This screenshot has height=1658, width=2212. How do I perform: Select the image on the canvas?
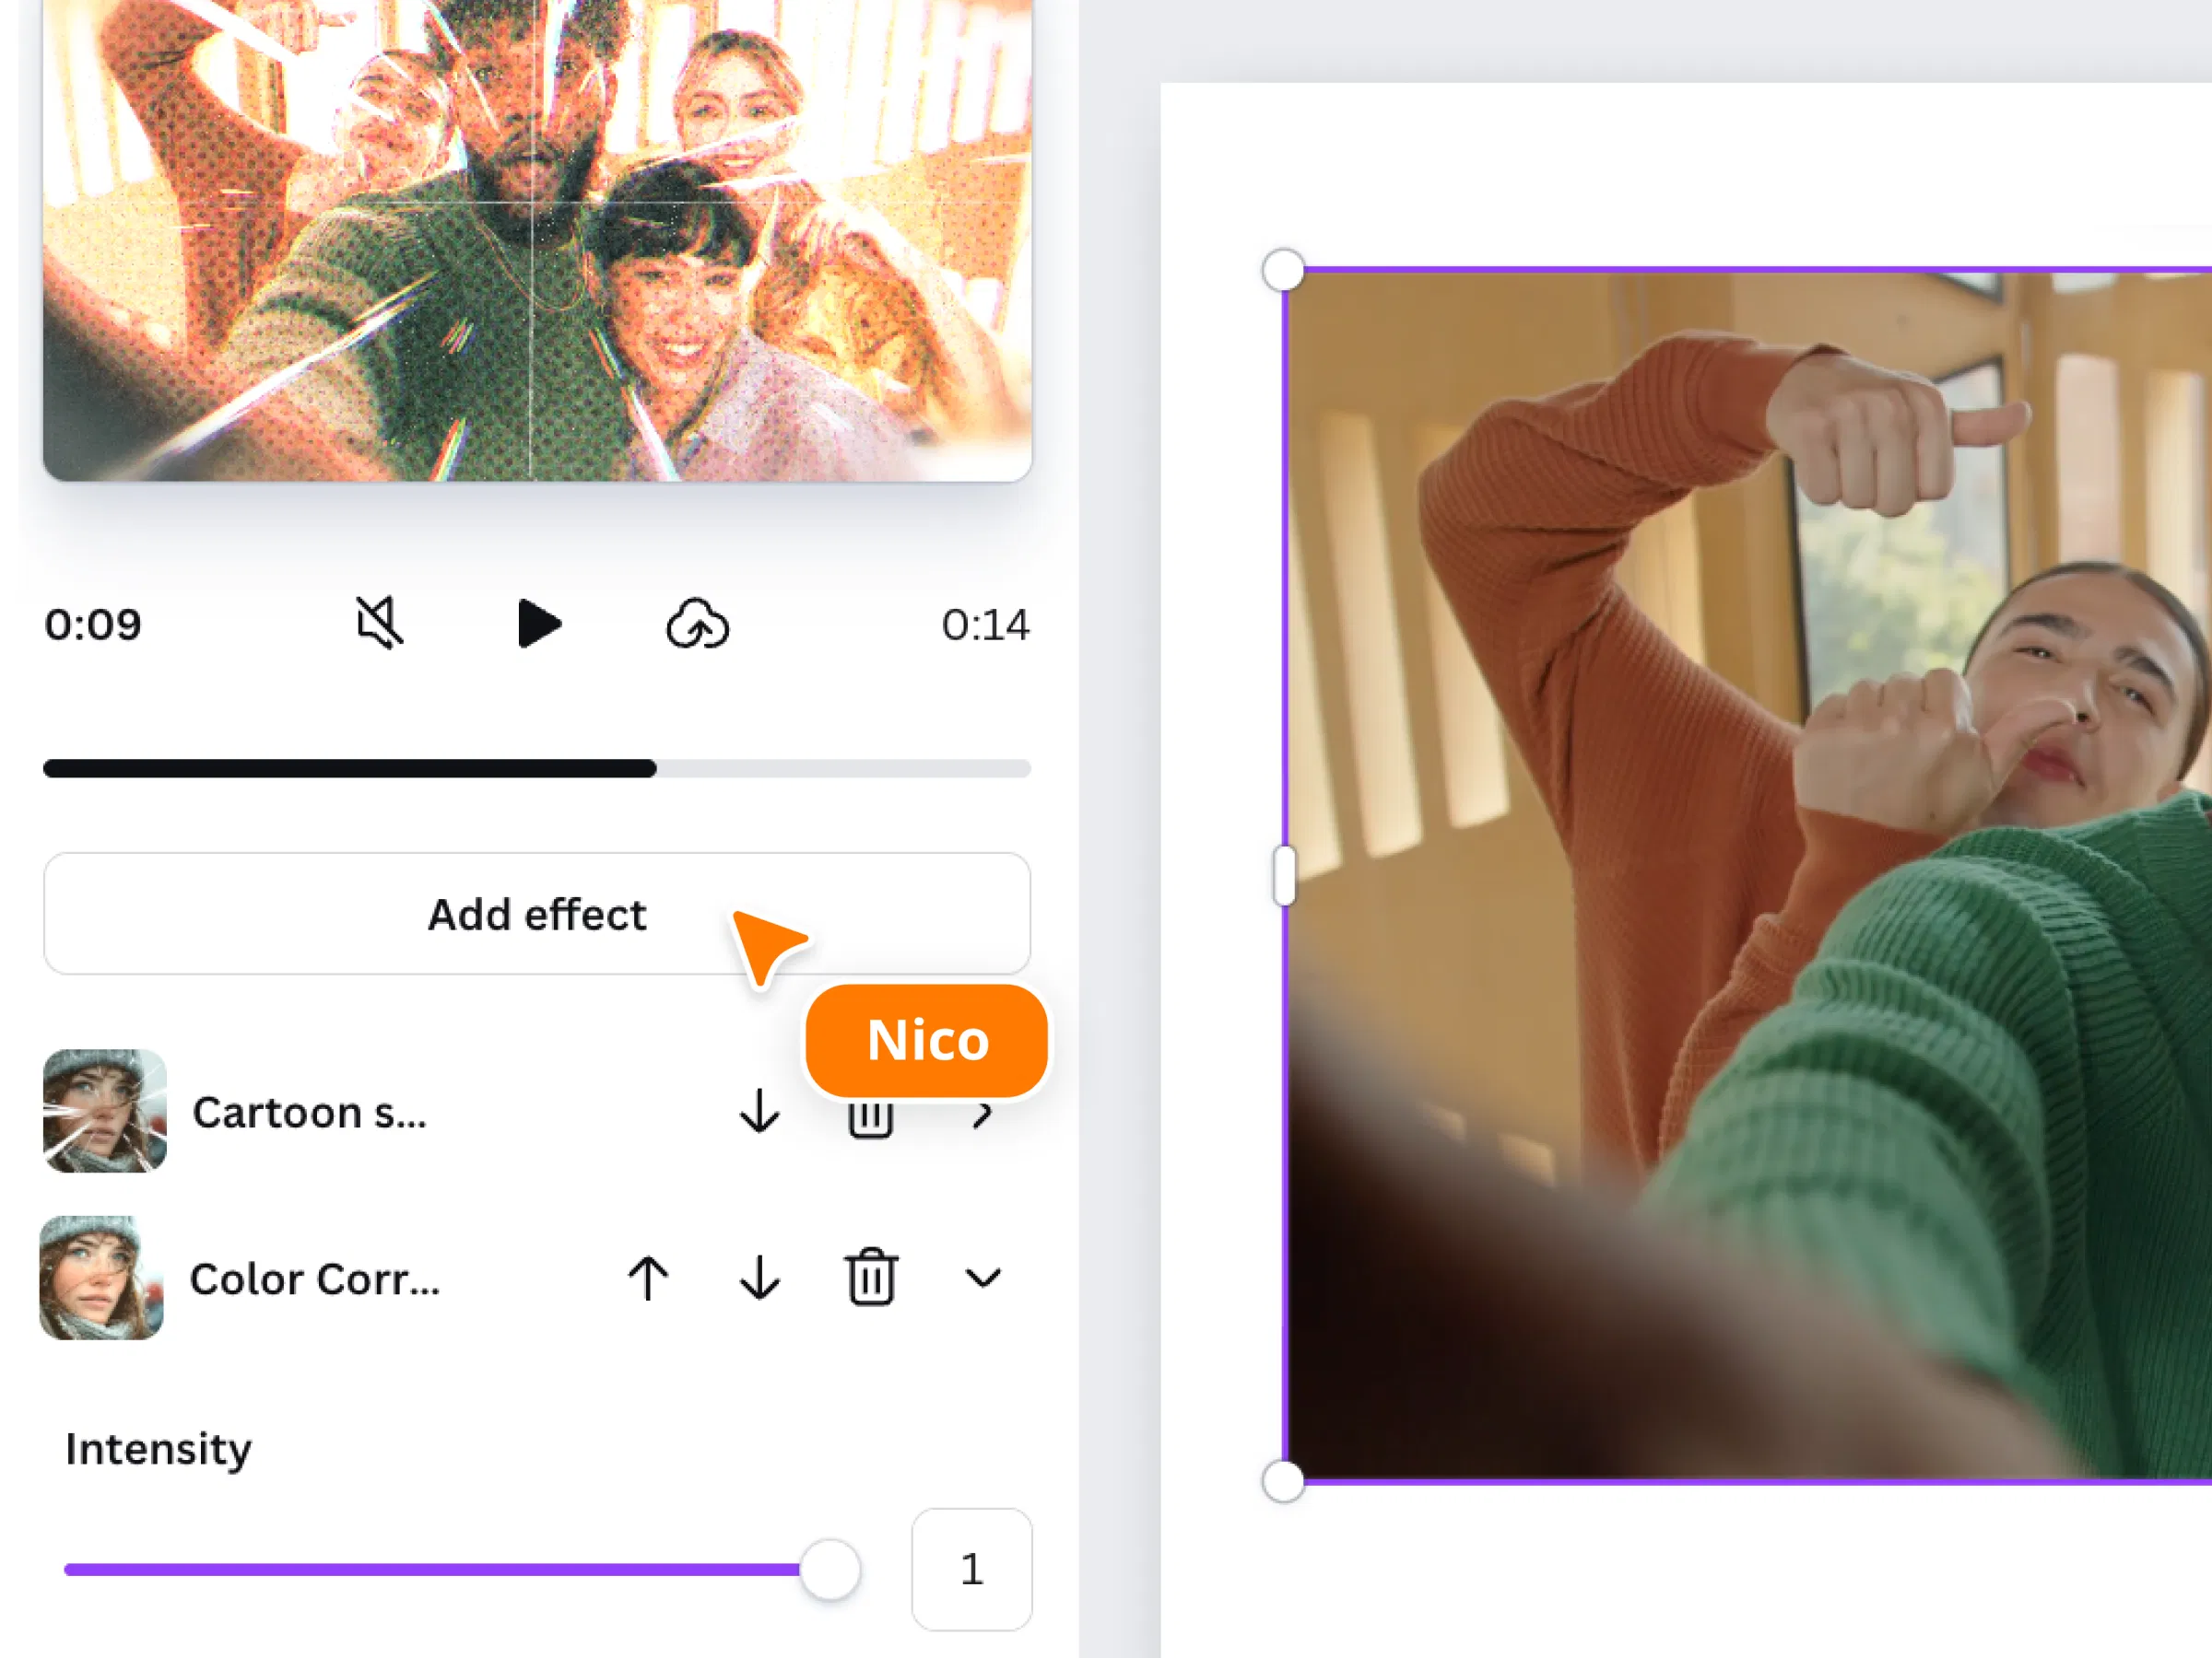click(x=1748, y=875)
